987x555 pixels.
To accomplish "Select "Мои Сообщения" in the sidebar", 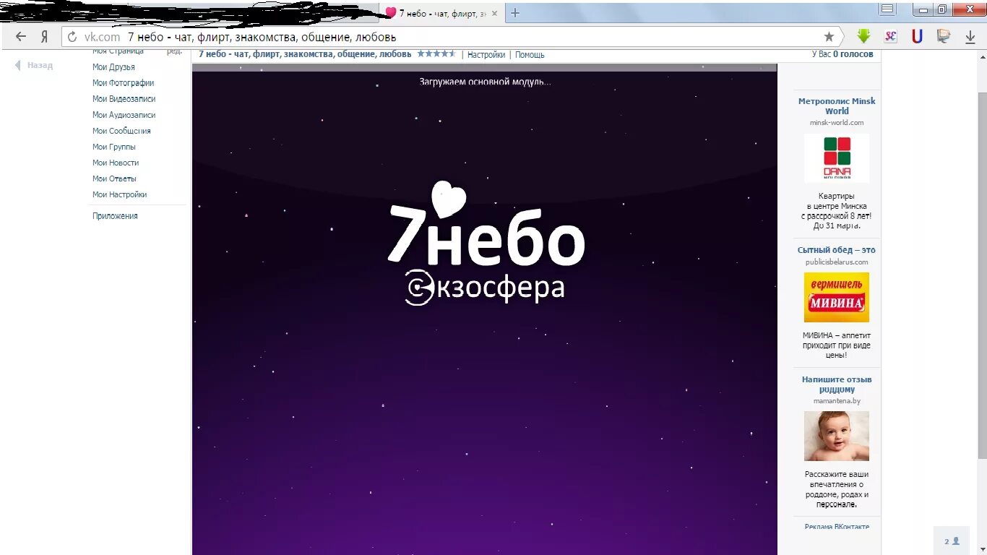I will (x=121, y=131).
